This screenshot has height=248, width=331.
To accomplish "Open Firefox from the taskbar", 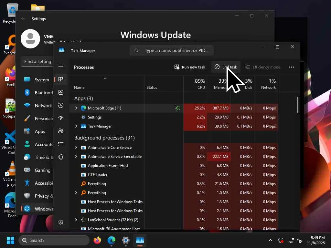I will tap(97, 240).
